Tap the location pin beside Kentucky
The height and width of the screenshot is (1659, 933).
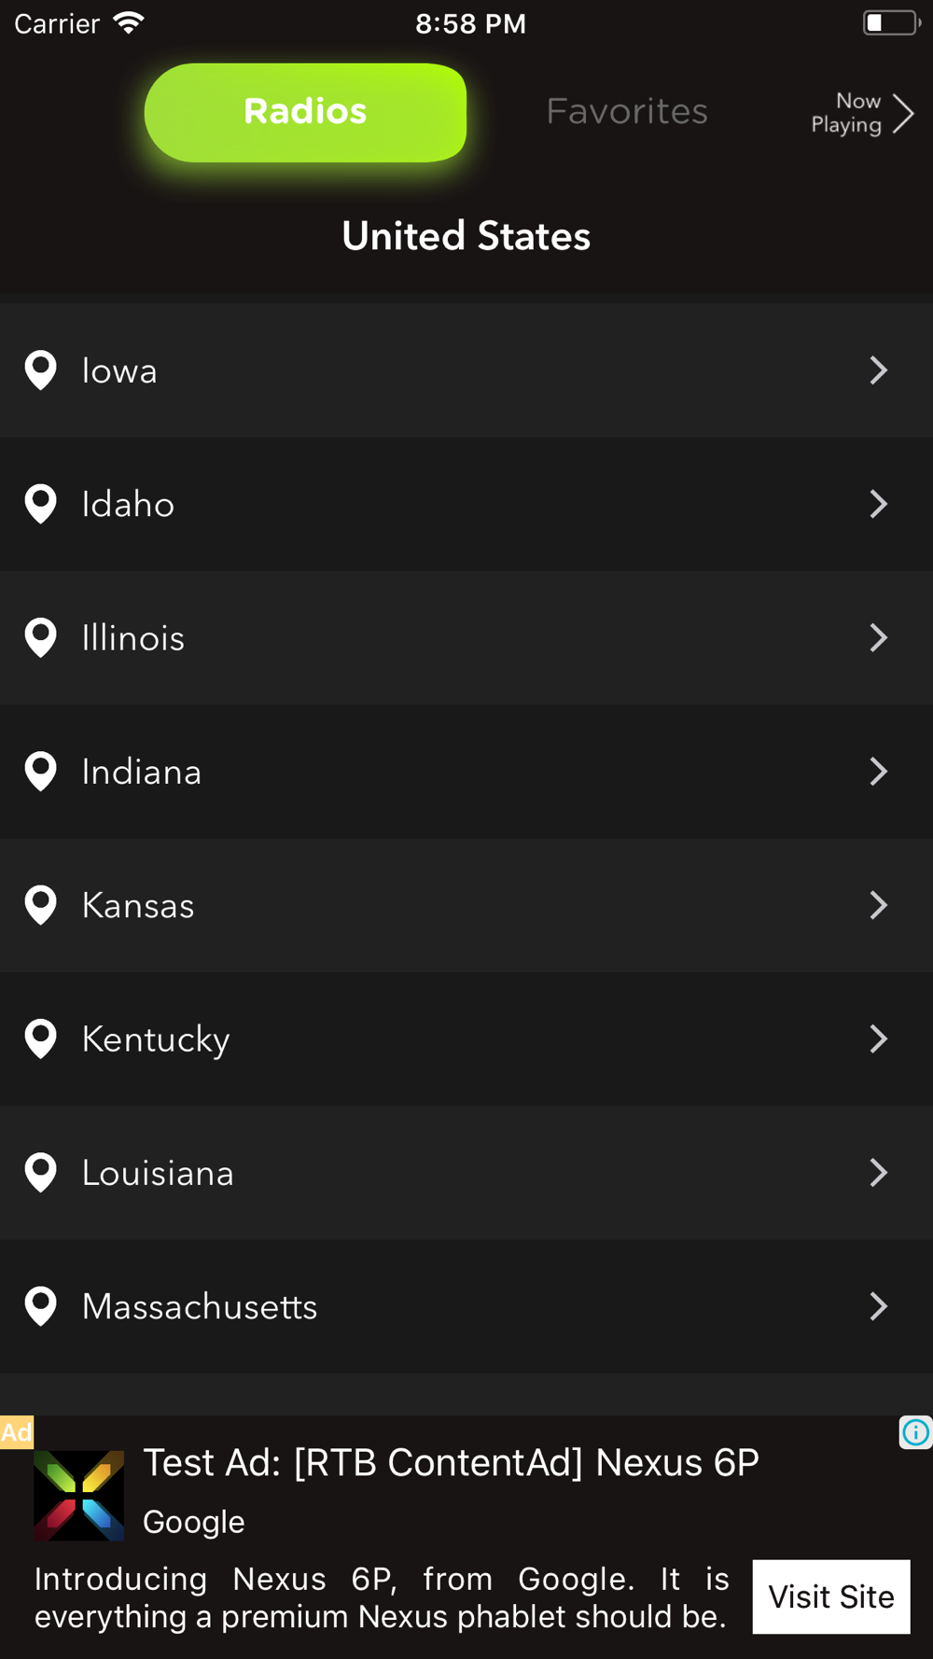(41, 1039)
